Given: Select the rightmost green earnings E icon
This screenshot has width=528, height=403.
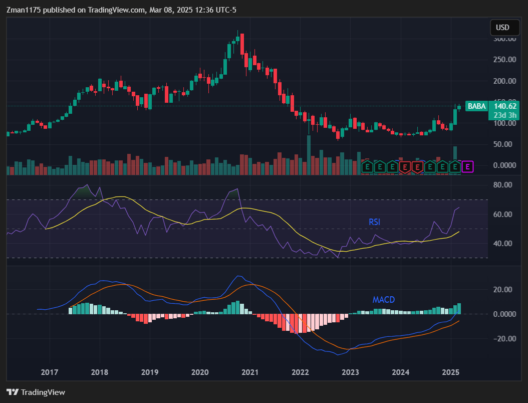Looking at the screenshot, I should pos(455,166).
